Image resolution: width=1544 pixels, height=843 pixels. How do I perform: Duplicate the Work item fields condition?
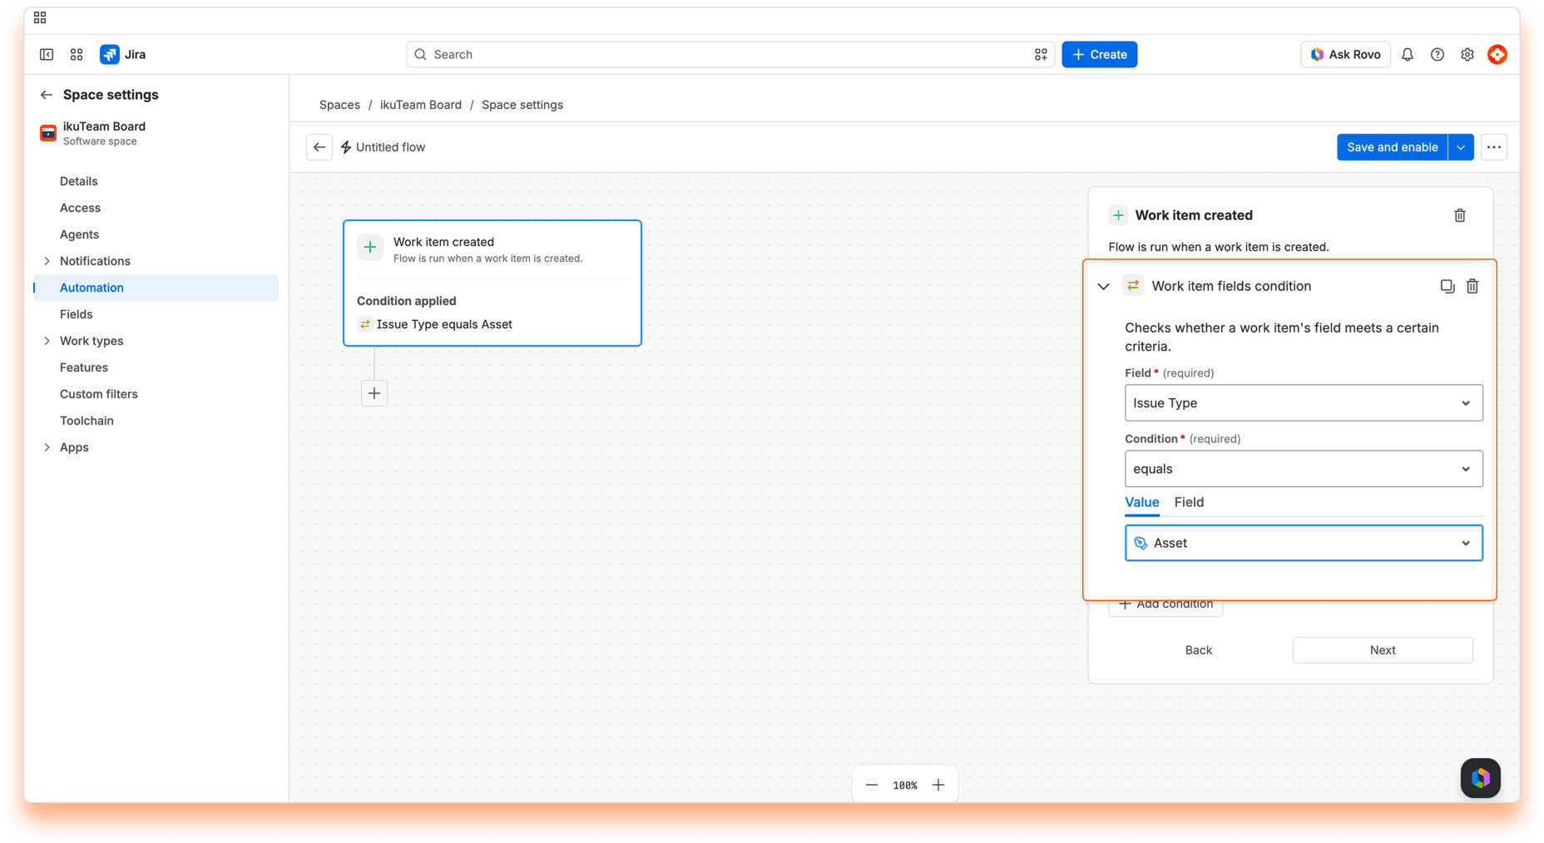[1447, 286]
